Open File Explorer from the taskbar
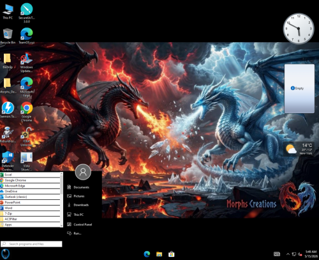 click(159, 254)
